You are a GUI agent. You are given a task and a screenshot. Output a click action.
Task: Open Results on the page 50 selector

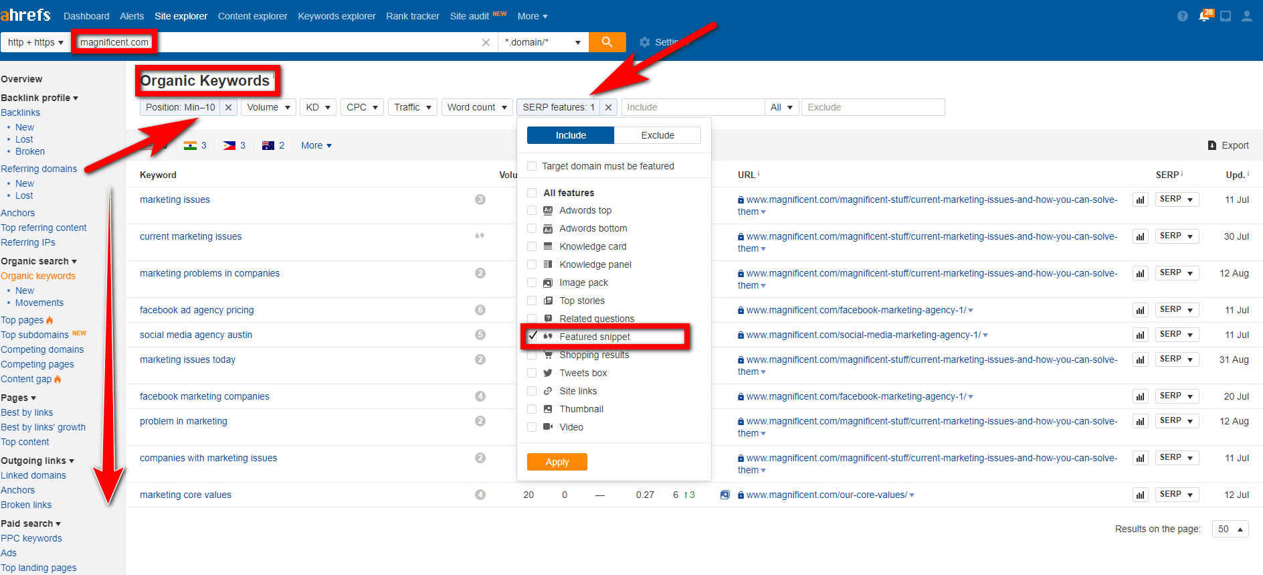(1230, 529)
